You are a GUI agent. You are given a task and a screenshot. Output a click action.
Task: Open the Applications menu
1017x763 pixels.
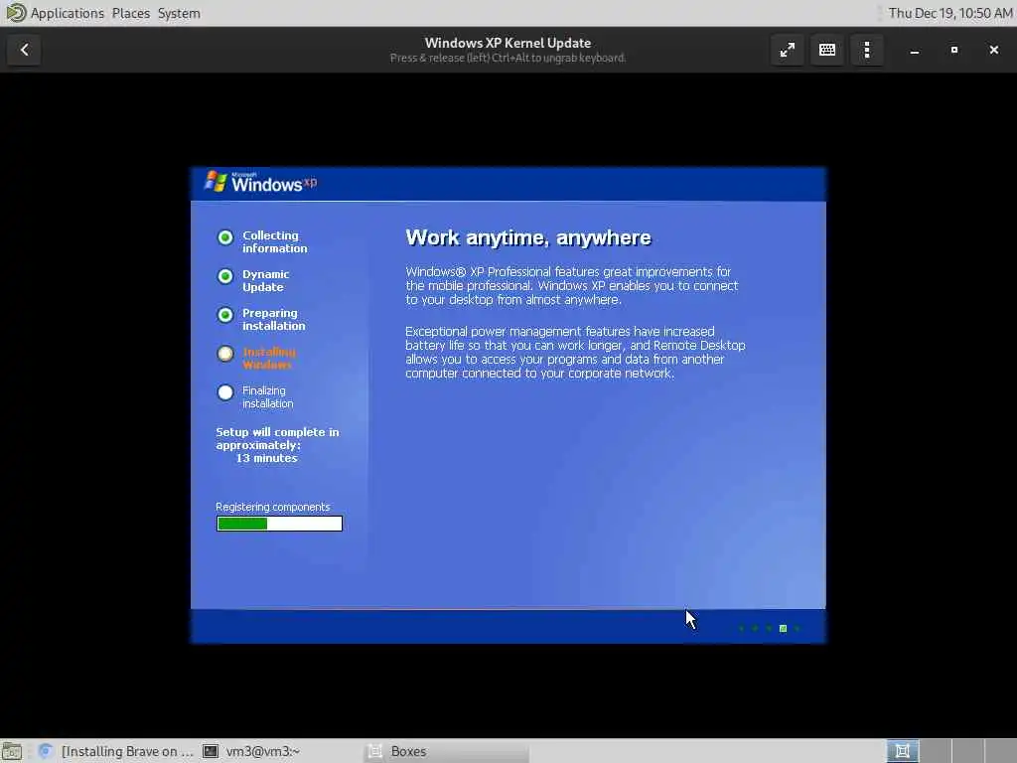click(x=67, y=13)
